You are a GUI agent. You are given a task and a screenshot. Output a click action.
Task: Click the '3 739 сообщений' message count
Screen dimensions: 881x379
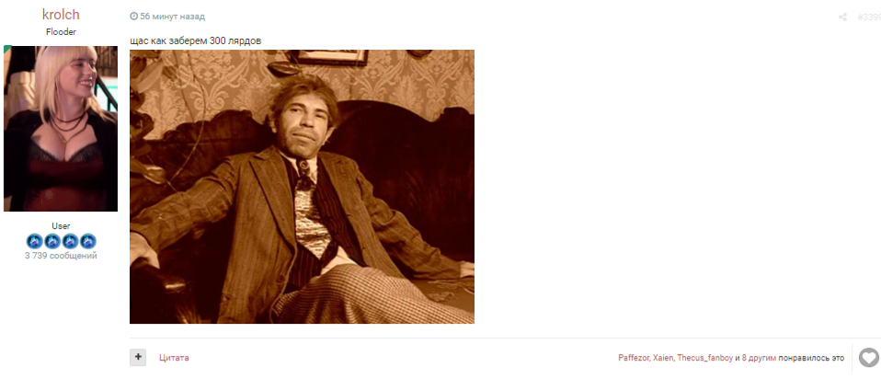(61, 256)
